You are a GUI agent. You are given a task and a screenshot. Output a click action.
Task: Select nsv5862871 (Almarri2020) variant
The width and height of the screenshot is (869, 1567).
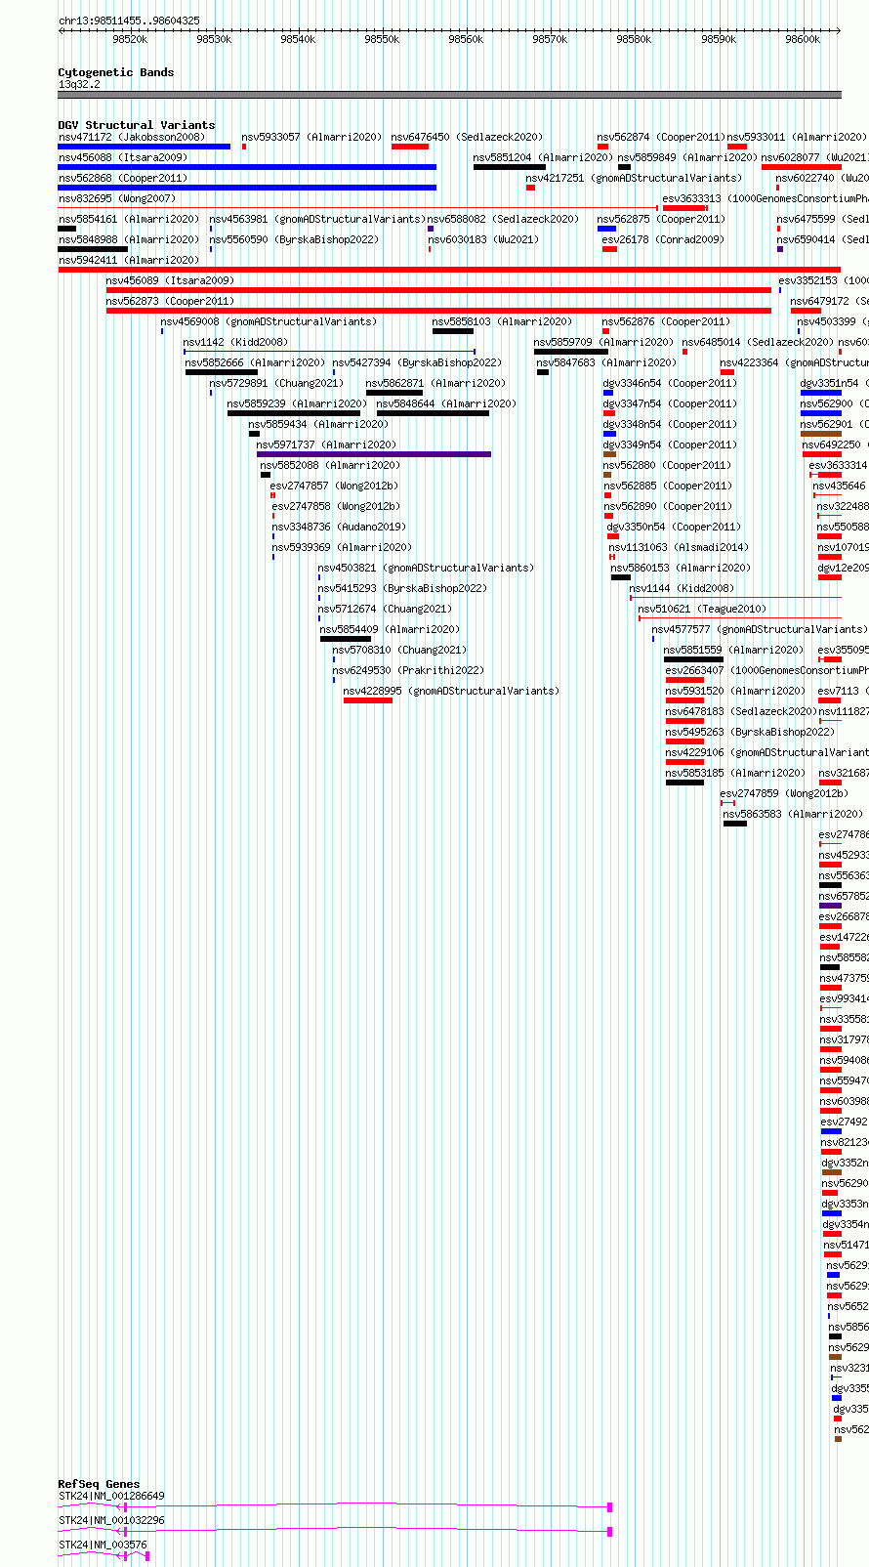tap(435, 383)
